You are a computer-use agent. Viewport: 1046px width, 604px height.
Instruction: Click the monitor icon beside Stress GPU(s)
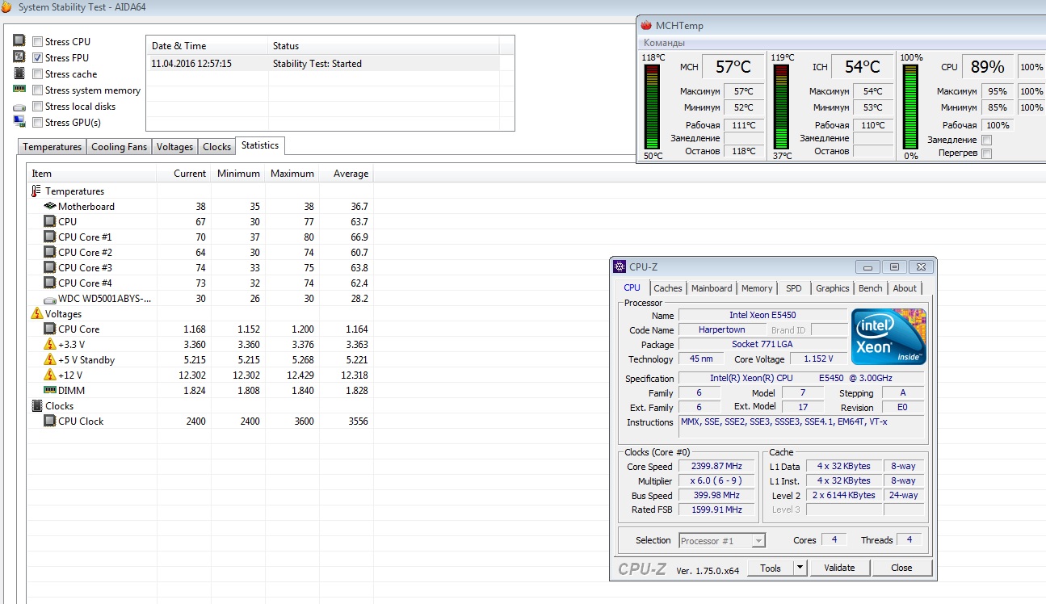click(x=19, y=122)
